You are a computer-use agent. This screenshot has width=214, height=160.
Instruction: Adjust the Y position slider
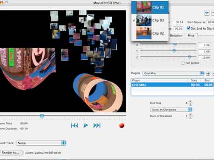pos(174,51)
